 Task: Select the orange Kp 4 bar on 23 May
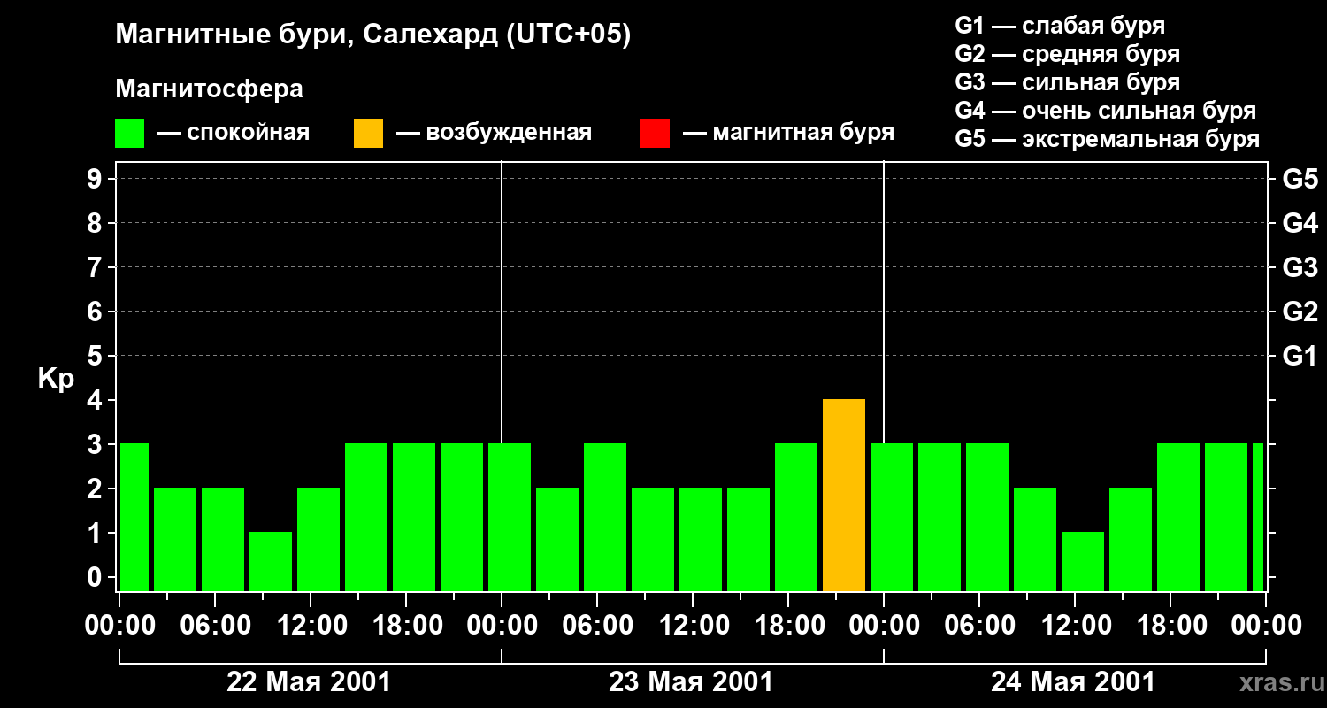(844, 496)
